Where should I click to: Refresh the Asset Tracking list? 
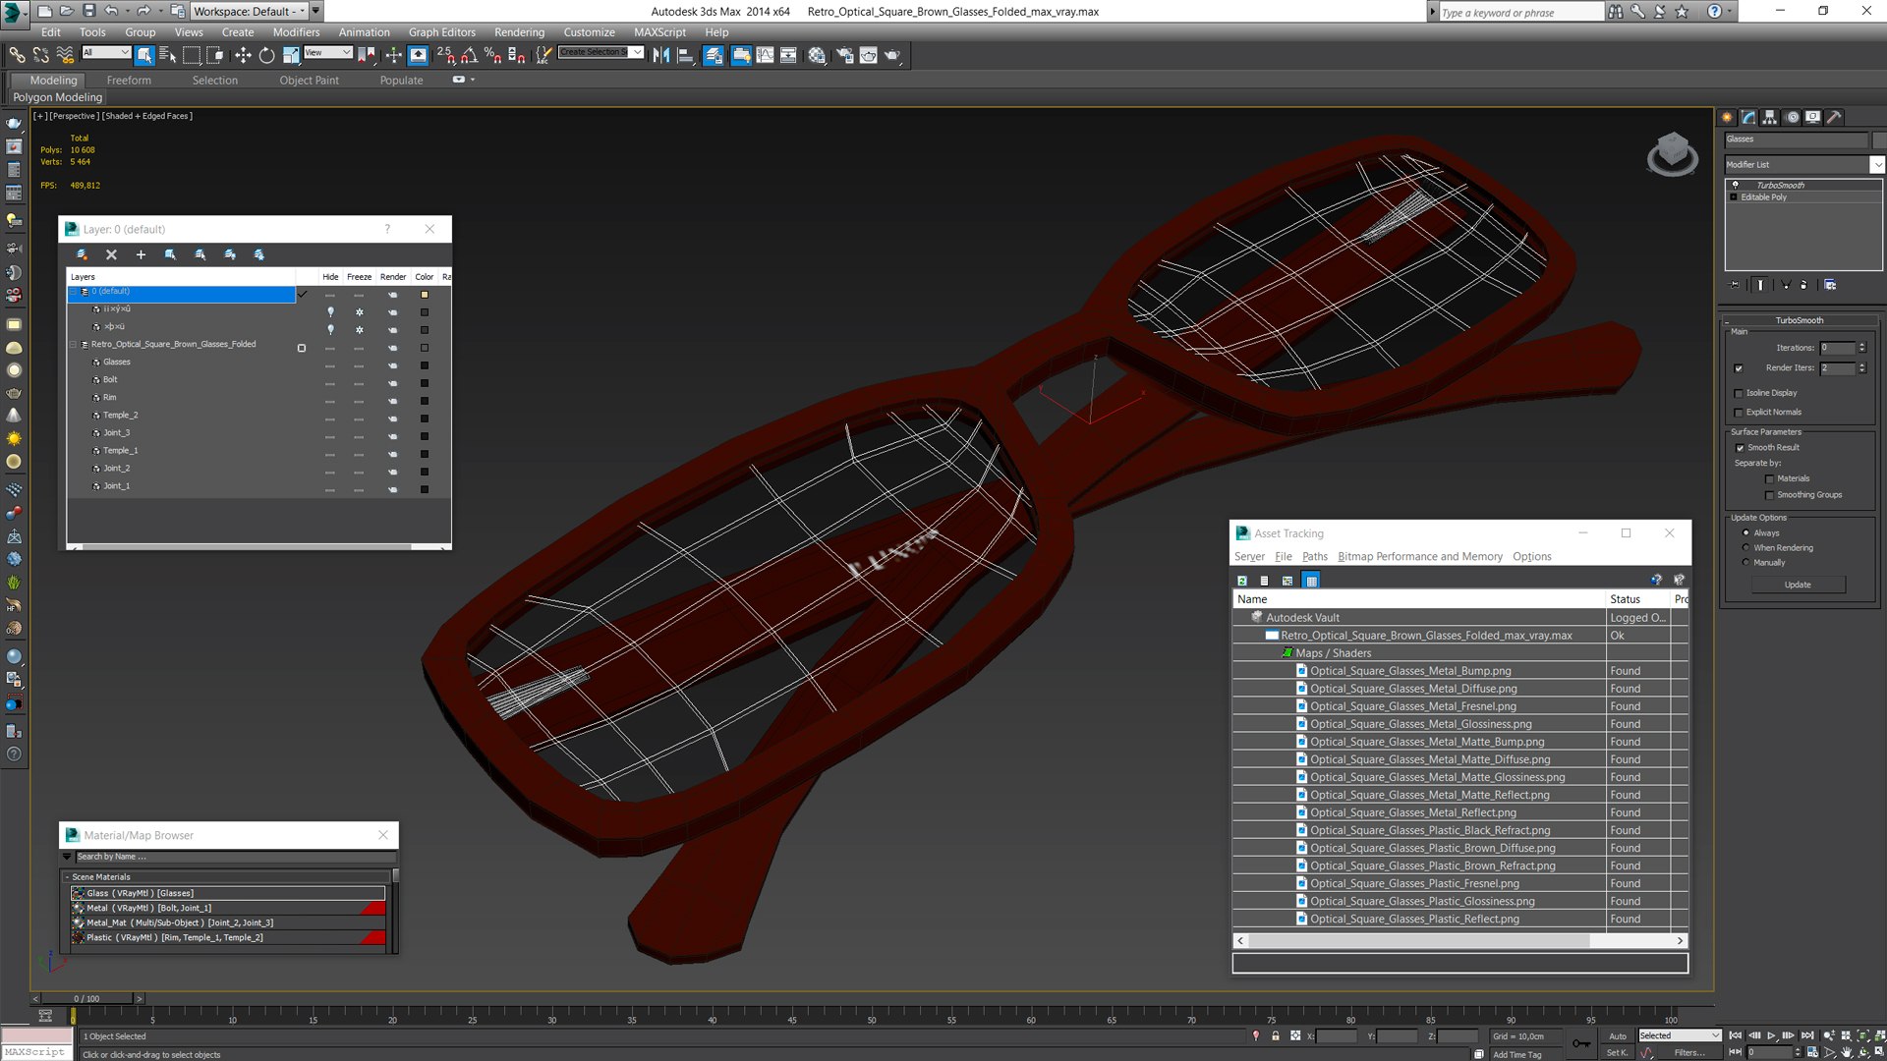1242,581
